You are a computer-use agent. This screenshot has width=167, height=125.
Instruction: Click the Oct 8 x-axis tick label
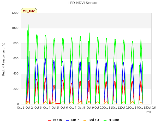(x=81, y=108)
